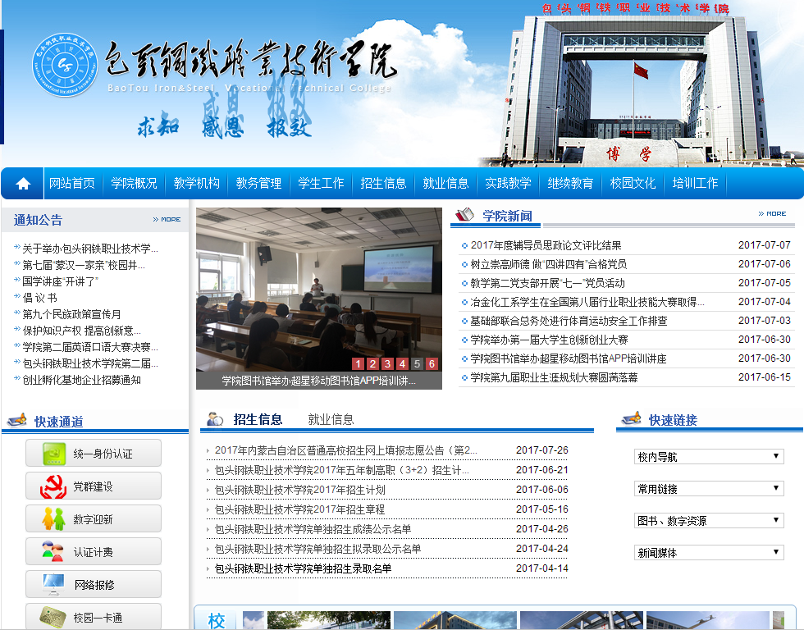The height and width of the screenshot is (630, 804).
Task: Open the 2017年度辅导员思政论文评比结果 news link
Action: coord(546,245)
